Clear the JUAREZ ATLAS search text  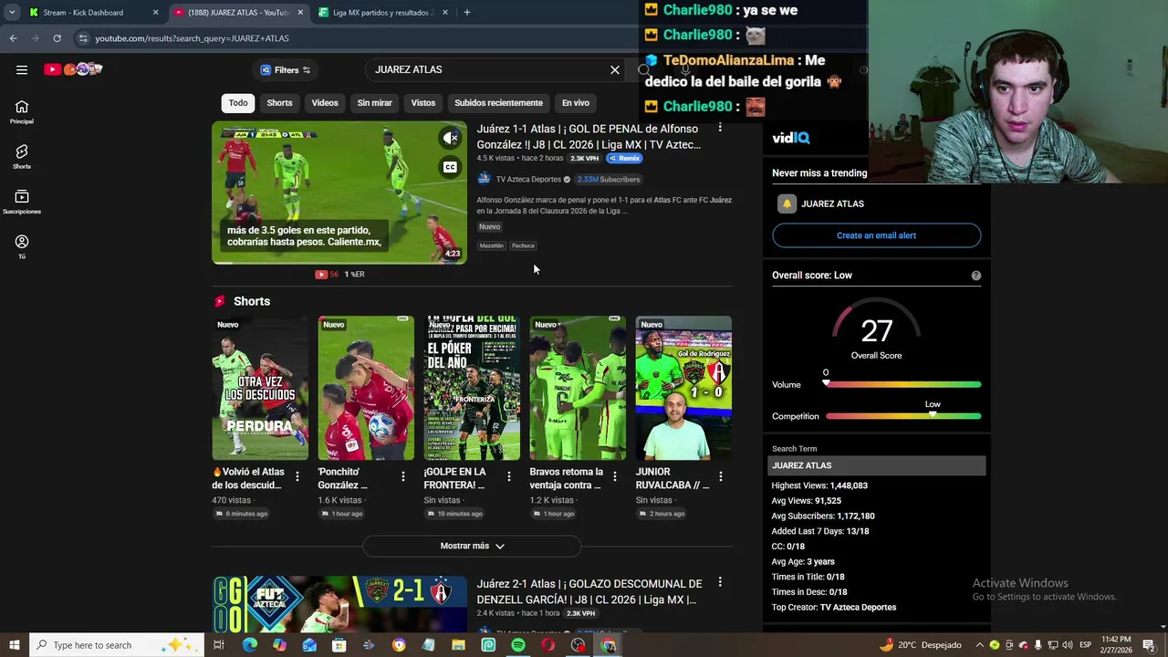coord(615,69)
